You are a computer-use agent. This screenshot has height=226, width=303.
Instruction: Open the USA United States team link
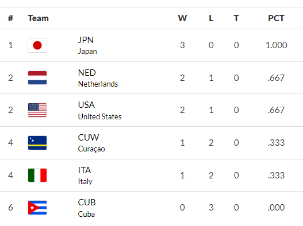[99, 111]
